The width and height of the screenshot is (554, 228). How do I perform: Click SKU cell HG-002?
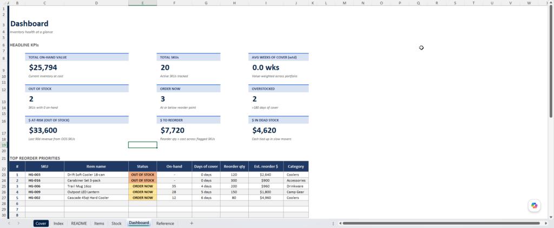pyautogui.click(x=44, y=198)
